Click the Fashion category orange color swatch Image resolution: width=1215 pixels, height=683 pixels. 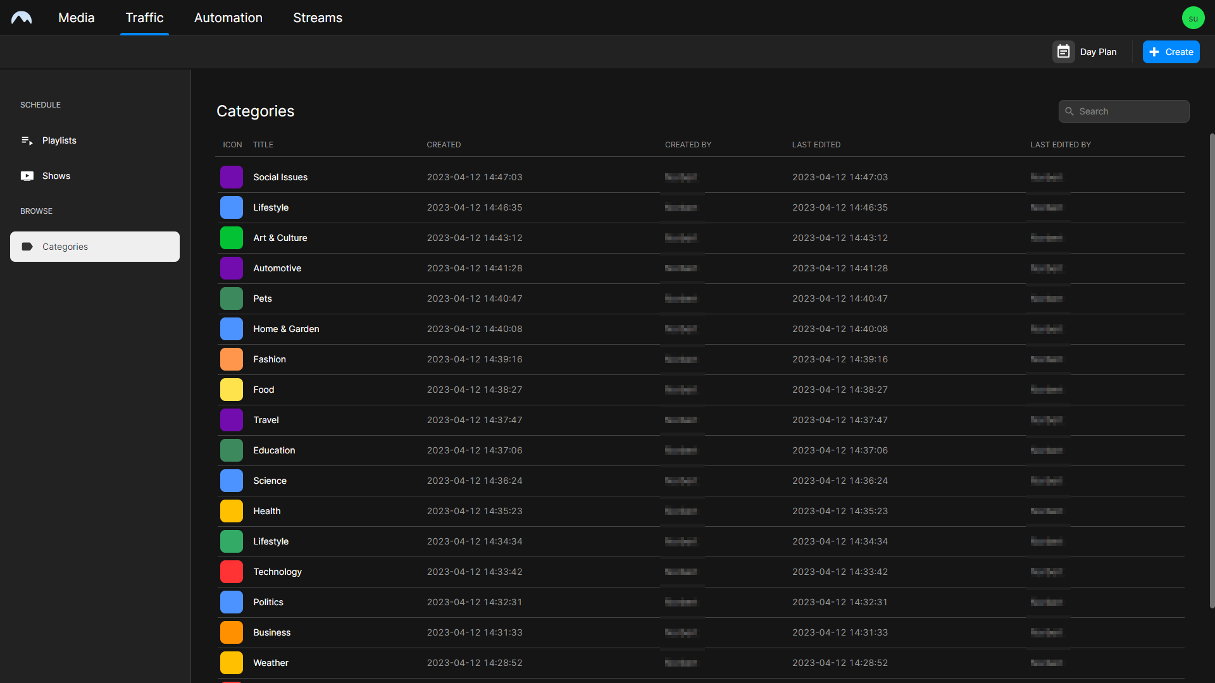pyautogui.click(x=232, y=359)
